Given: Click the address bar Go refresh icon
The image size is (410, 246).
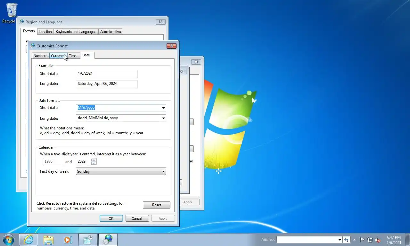Looking at the screenshot, I should [x=346, y=240].
